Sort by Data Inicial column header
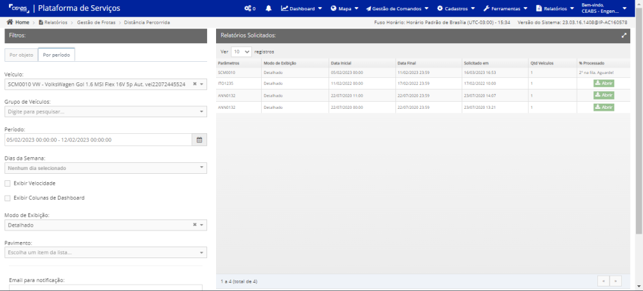 point(361,63)
